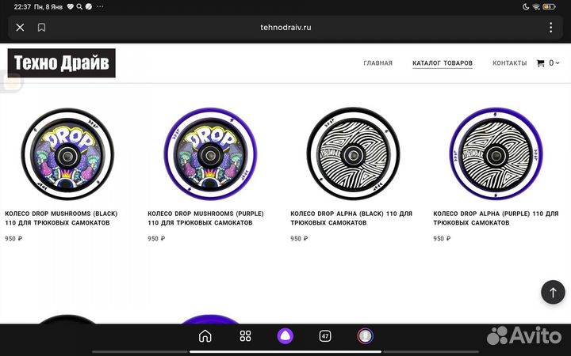Tap the battery status icon

[x=549, y=6]
